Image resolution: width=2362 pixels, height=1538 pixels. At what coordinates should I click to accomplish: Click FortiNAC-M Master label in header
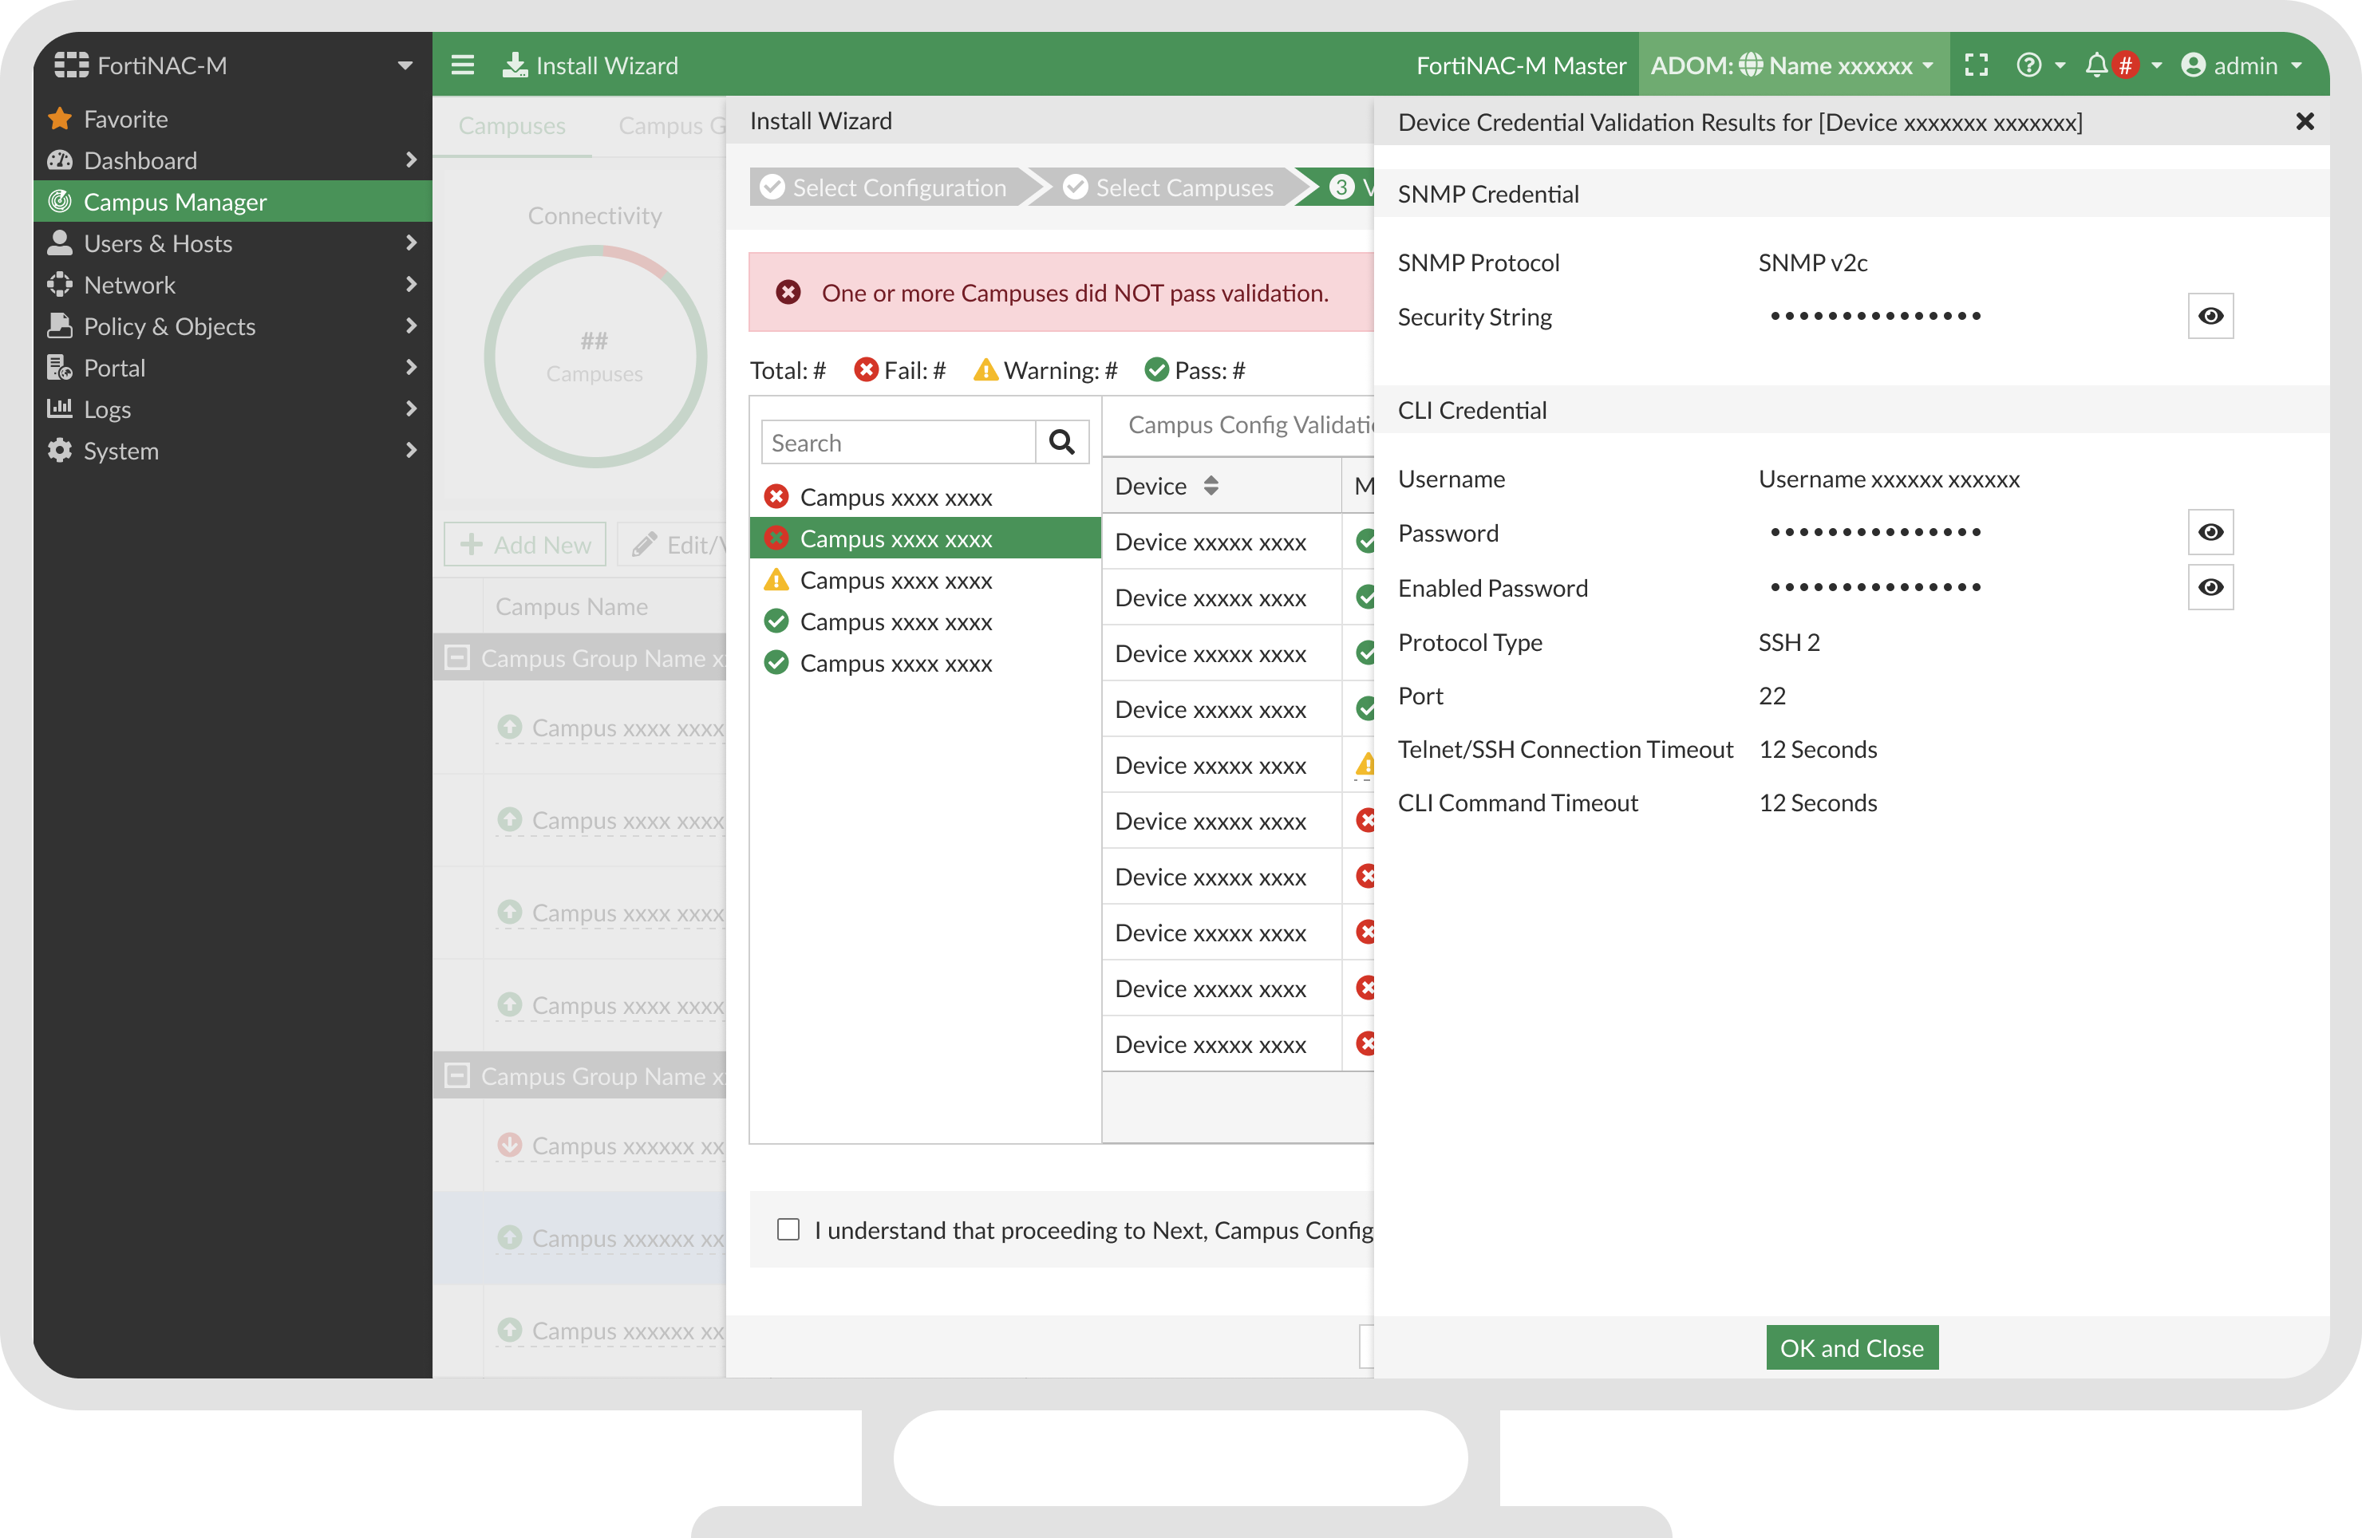[x=1520, y=65]
